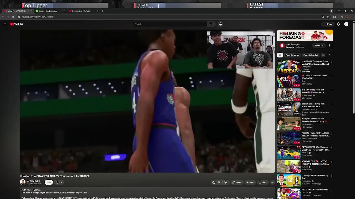Bookmark this page with the star icon
The height and width of the screenshot is (199, 355).
coord(328,17)
